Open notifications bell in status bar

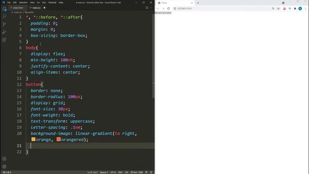tap(151, 172)
